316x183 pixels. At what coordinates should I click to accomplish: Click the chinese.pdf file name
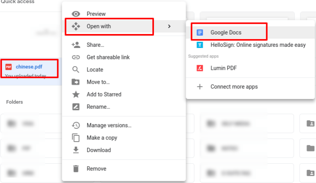pyautogui.click(x=29, y=67)
